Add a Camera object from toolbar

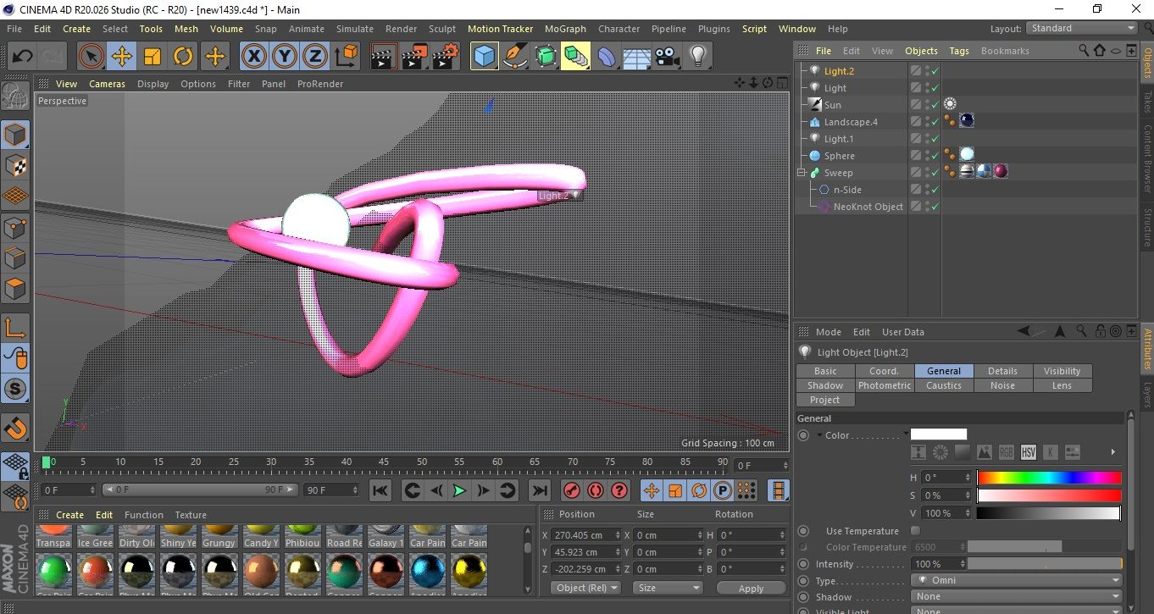point(667,57)
